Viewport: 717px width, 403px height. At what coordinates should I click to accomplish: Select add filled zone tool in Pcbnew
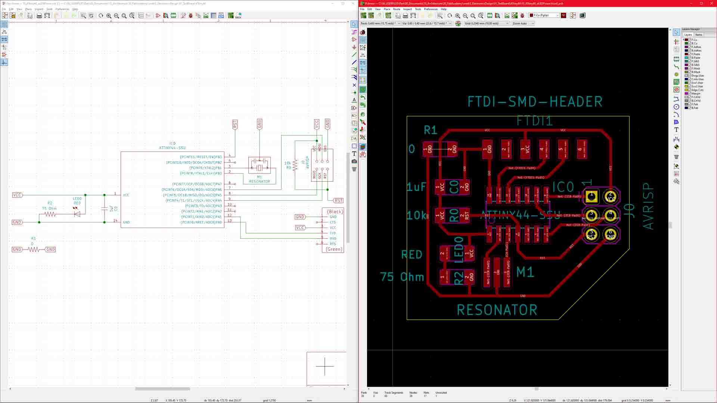(676, 82)
